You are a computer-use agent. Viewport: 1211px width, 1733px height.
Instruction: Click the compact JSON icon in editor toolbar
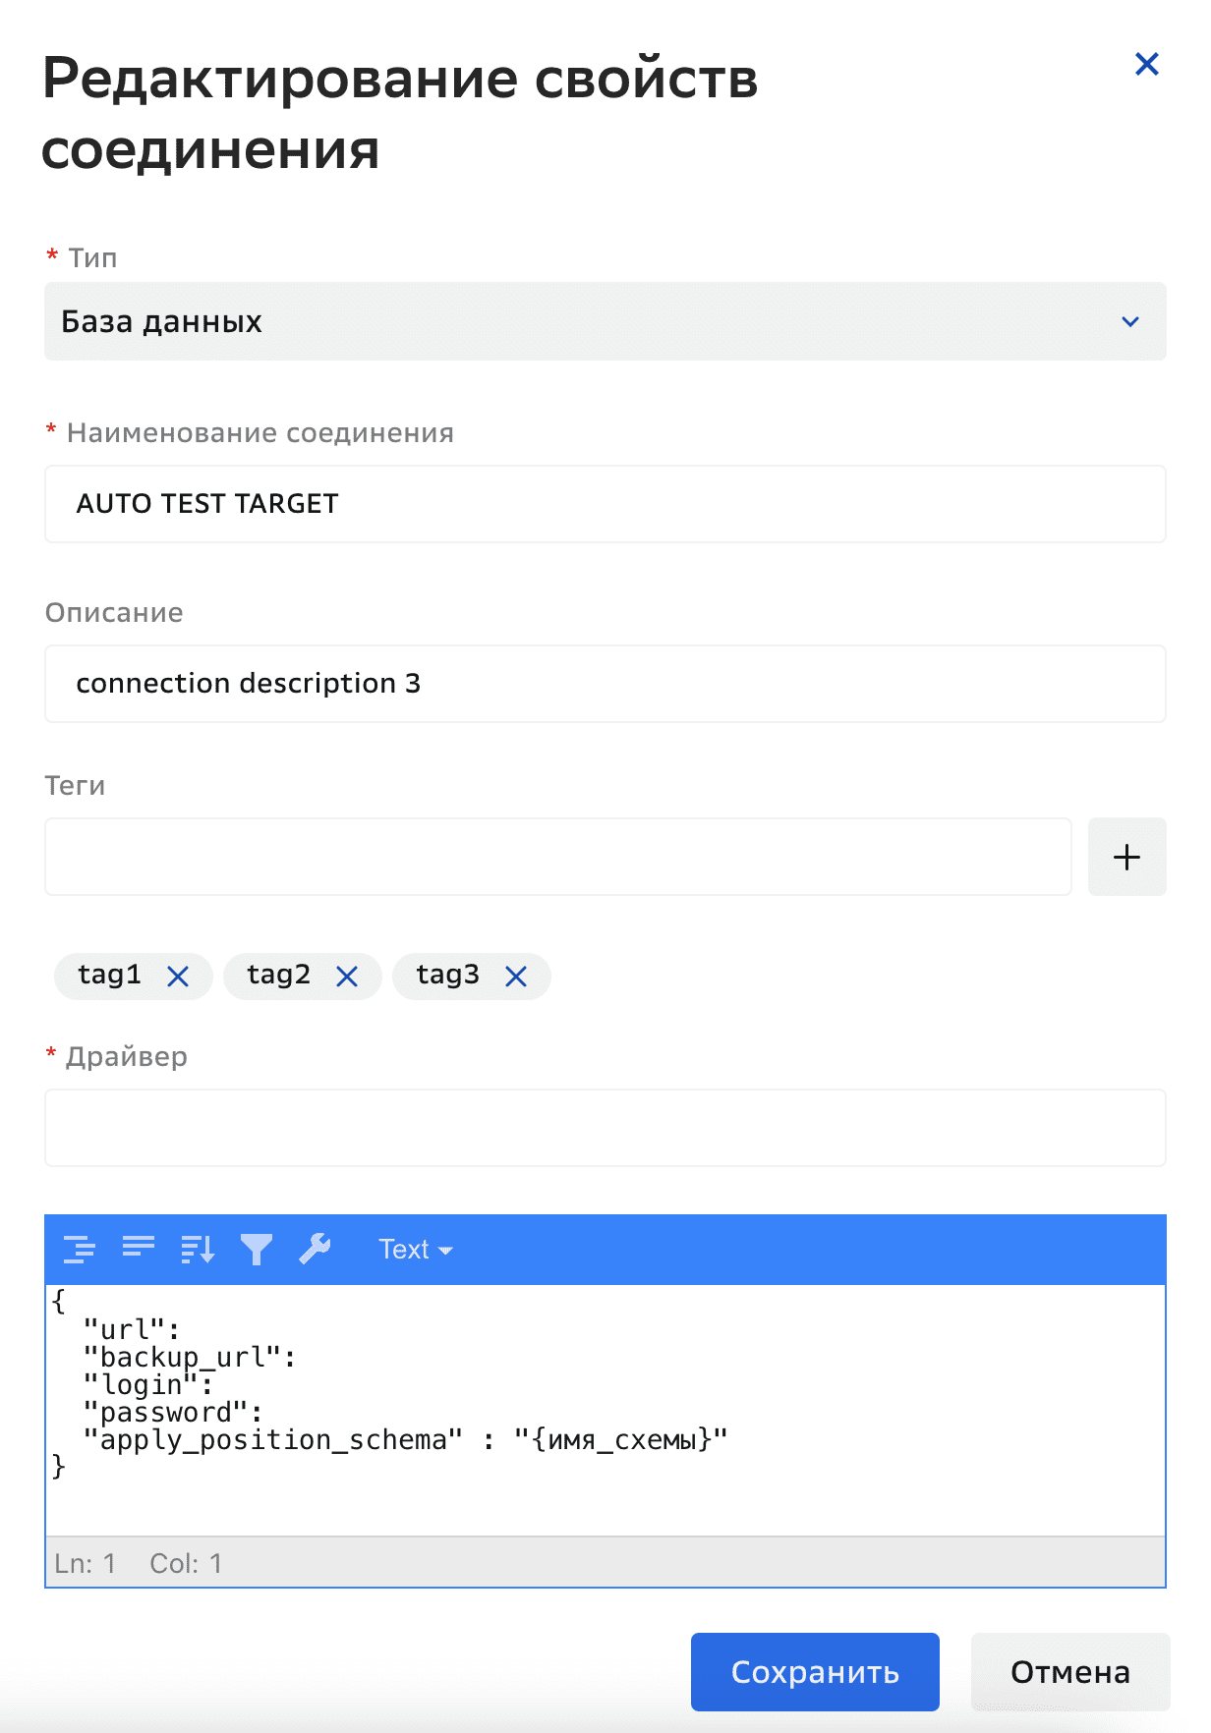tap(139, 1249)
